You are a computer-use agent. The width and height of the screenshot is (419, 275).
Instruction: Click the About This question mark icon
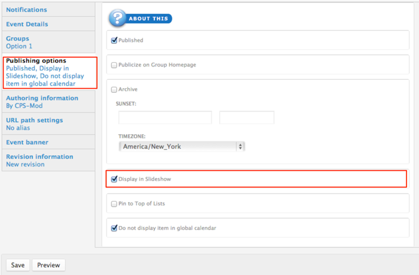[118, 18]
